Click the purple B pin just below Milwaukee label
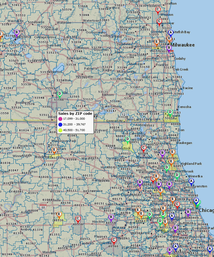Viewport: 214px width, 257px height. point(169,48)
